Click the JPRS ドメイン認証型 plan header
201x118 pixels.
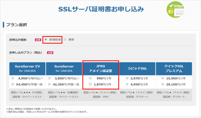100,69
